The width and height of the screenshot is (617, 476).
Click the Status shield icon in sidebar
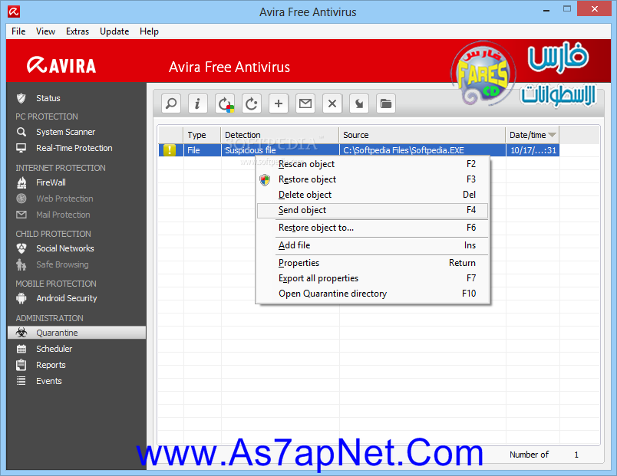point(21,98)
